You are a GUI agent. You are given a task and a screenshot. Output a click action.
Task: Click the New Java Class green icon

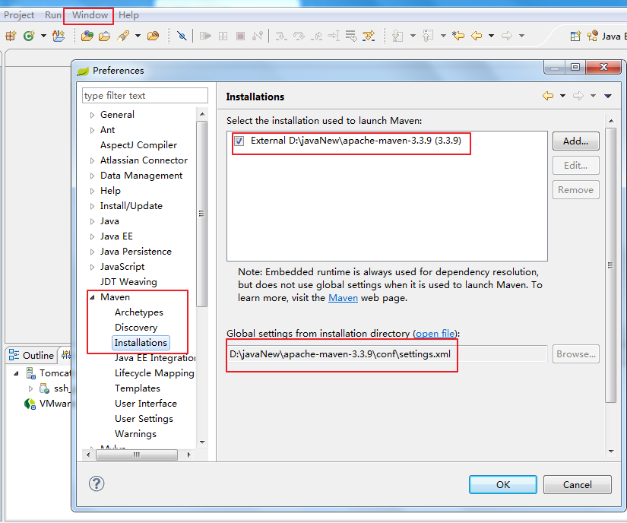[x=29, y=36]
